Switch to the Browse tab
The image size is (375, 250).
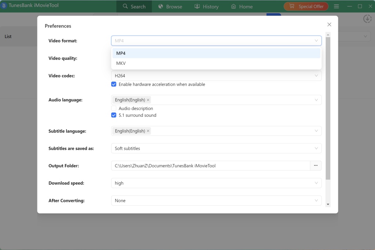click(x=170, y=7)
